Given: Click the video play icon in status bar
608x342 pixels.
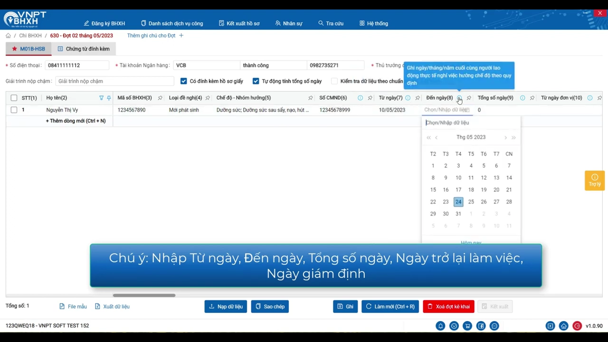Looking at the screenshot, I should click(550, 326).
